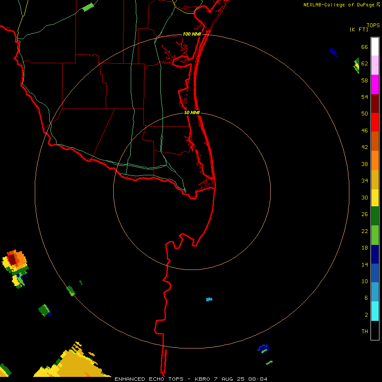This screenshot has width=382, height=382.
Task: Click the legend value 18
Action: click(x=365, y=248)
